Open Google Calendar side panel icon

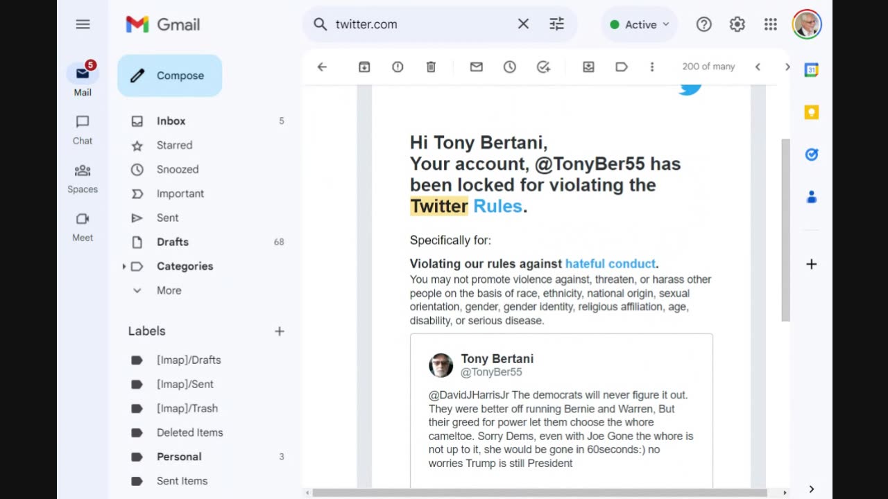811,70
